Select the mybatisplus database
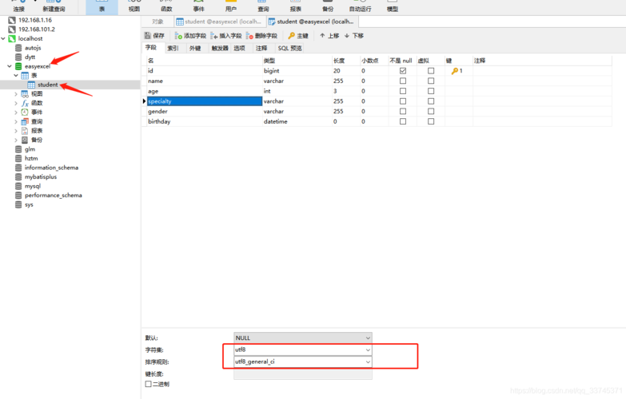This screenshot has width=626, height=399. (x=40, y=176)
